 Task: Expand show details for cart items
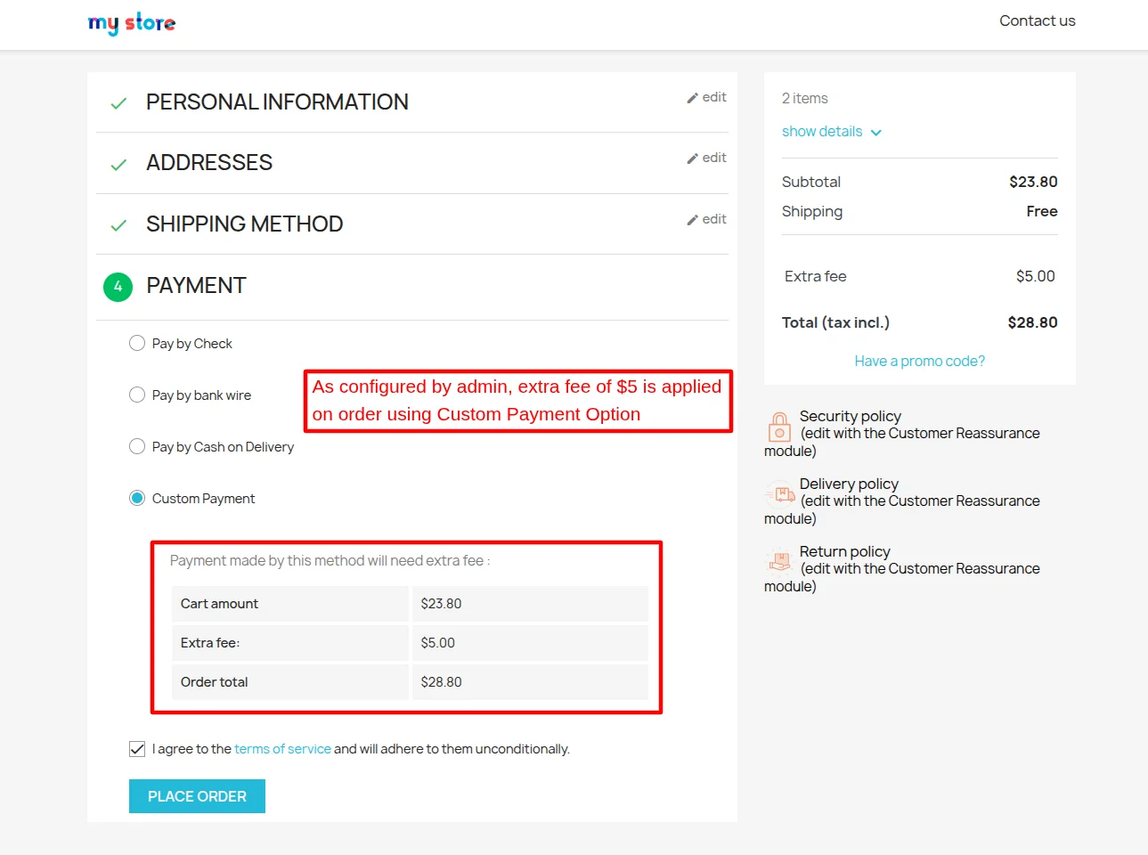(831, 132)
